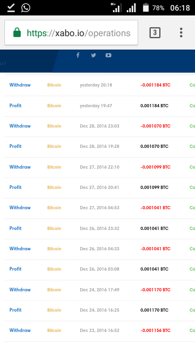Click the 0.001170 BTC profit amount

[154, 310]
